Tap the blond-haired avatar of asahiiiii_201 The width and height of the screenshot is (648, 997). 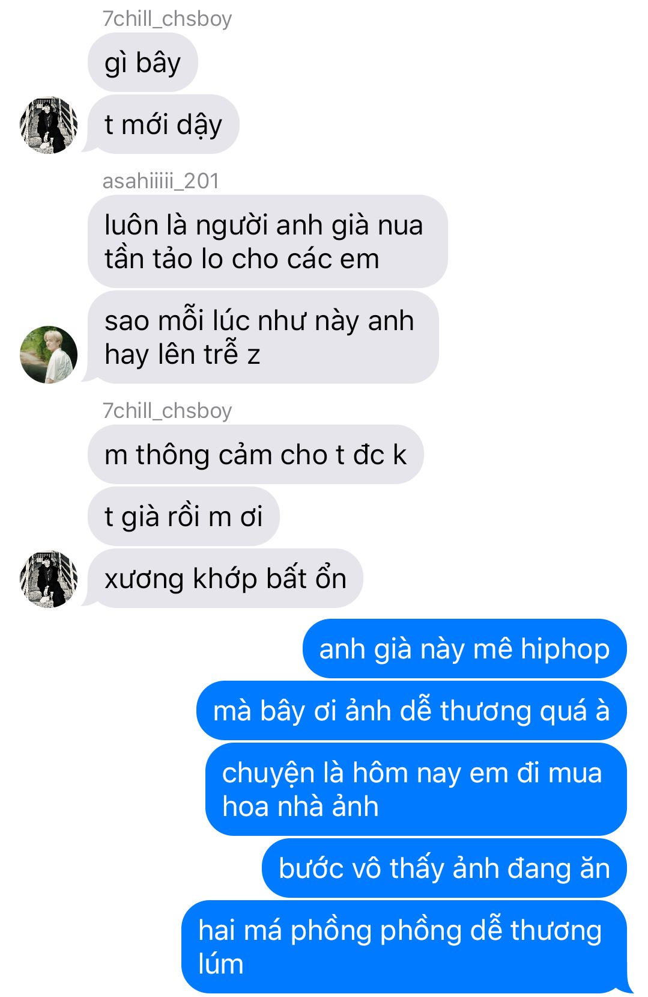click(x=49, y=354)
